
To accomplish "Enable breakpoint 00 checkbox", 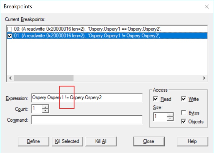I will click(x=10, y=29).
